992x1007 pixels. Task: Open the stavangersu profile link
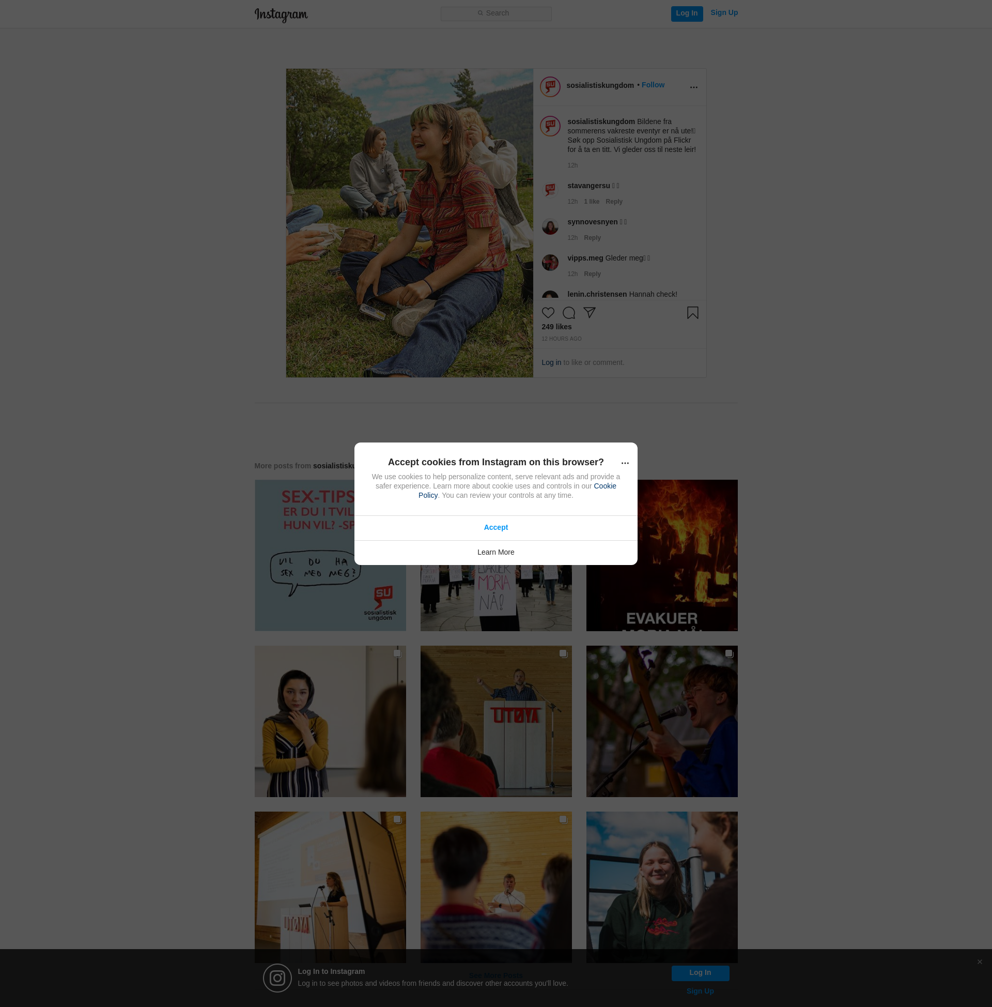(x=588, y=186)
